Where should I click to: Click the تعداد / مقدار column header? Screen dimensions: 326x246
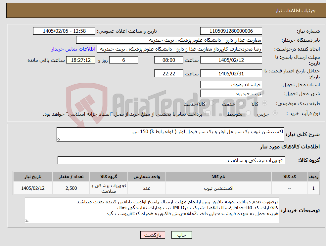[71, 177]
